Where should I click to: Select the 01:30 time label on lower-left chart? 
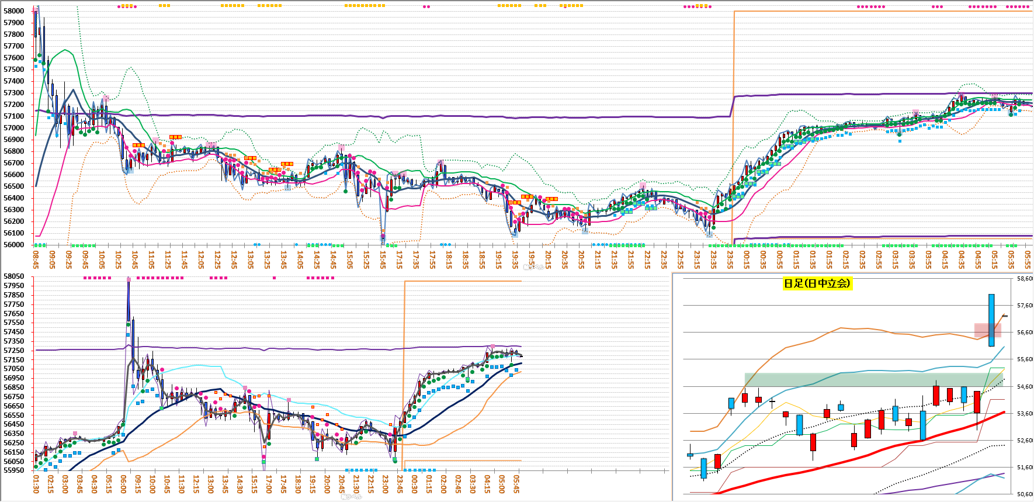click(x=36, y=484)
